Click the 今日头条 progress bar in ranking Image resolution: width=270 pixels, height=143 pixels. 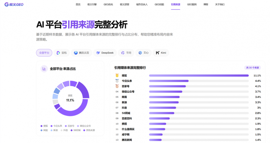coord(199,81)
